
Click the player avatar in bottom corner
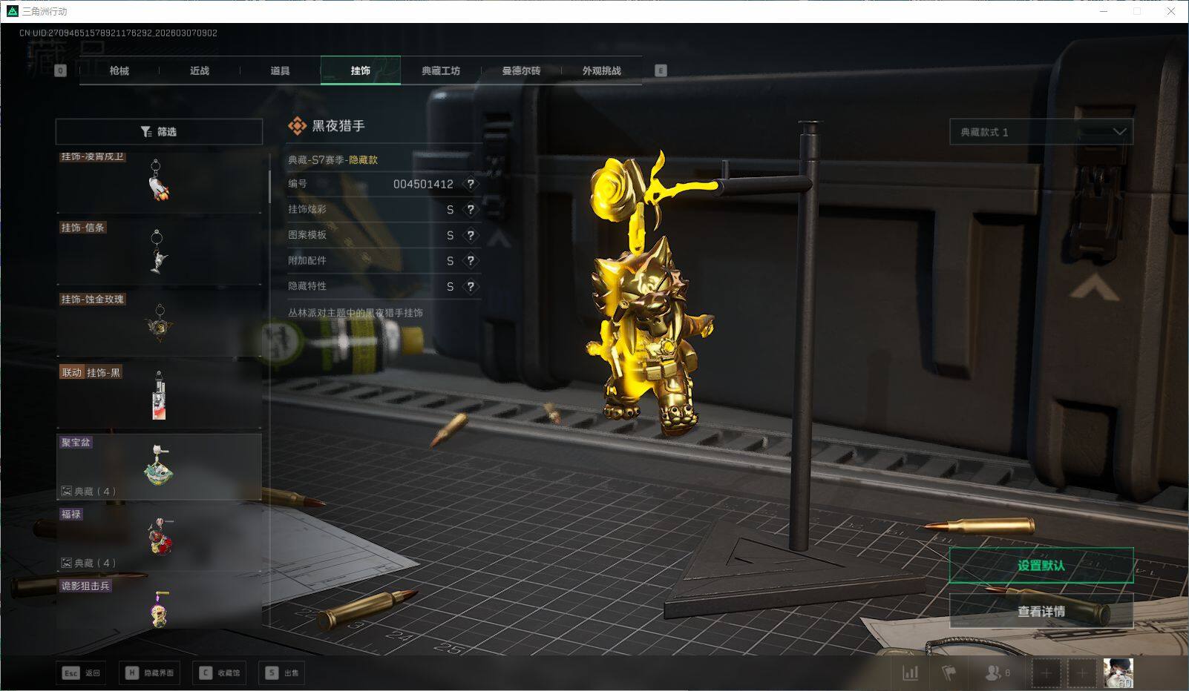[x=1118, y=673]
